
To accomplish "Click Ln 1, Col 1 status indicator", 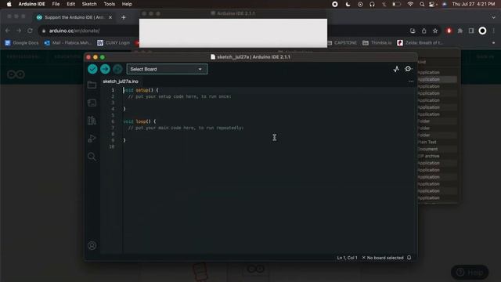I will pos(347,258).
